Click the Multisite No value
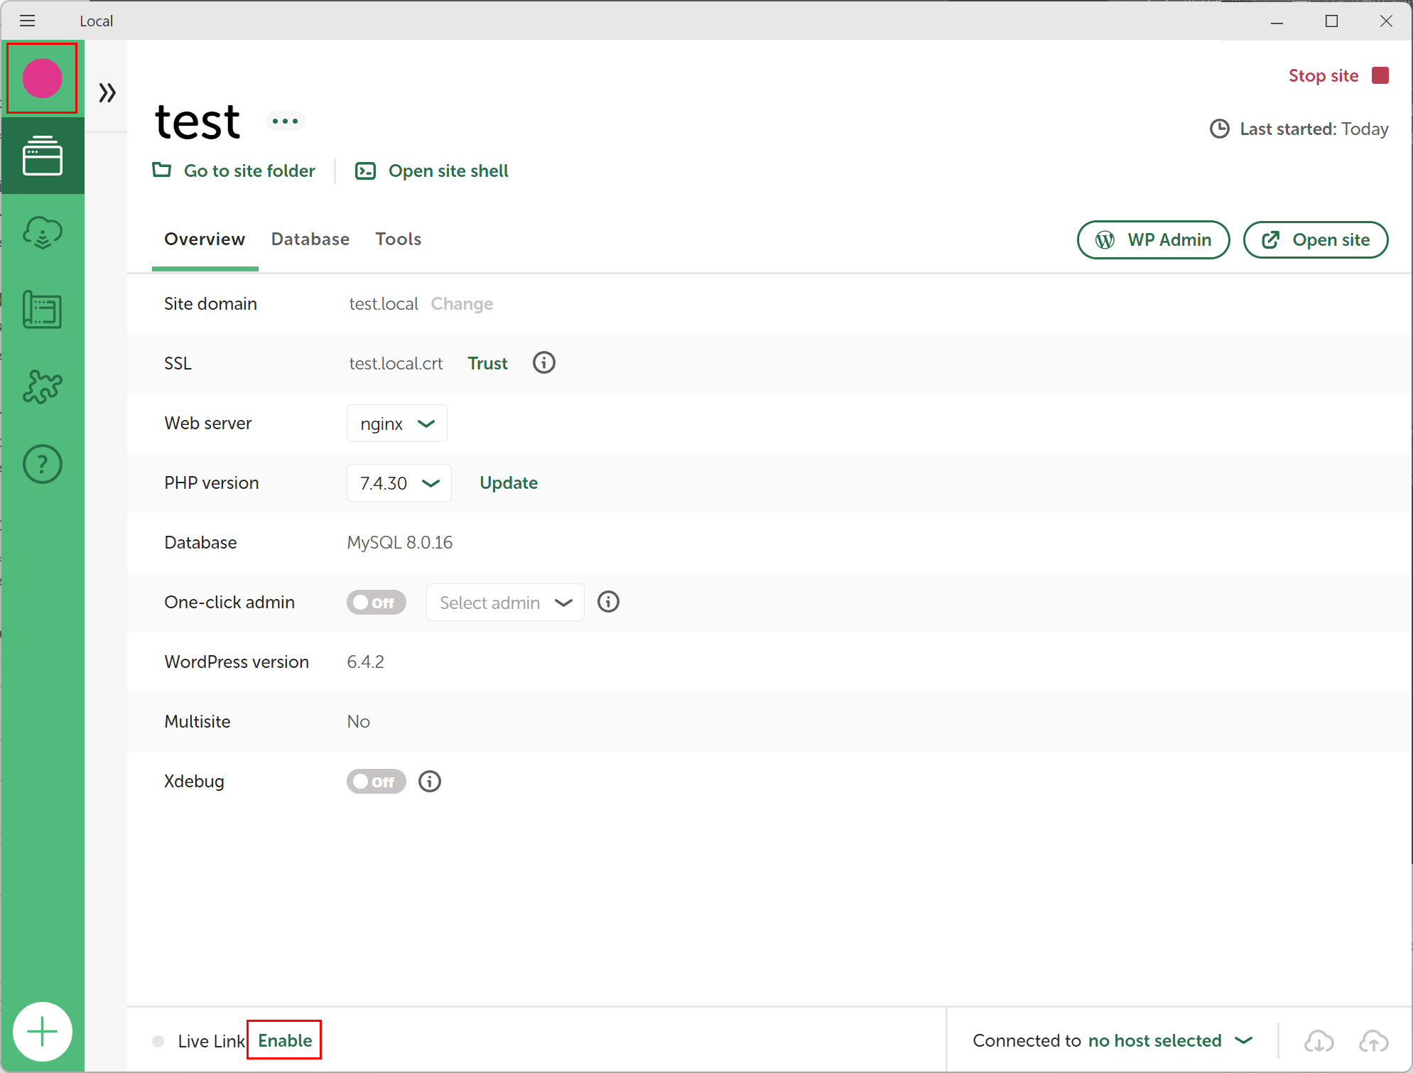1413x1073 pixels. [358, 721]
